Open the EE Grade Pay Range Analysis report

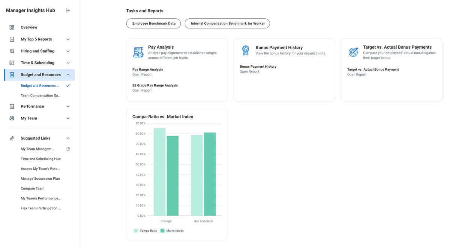tap(142, 90)
